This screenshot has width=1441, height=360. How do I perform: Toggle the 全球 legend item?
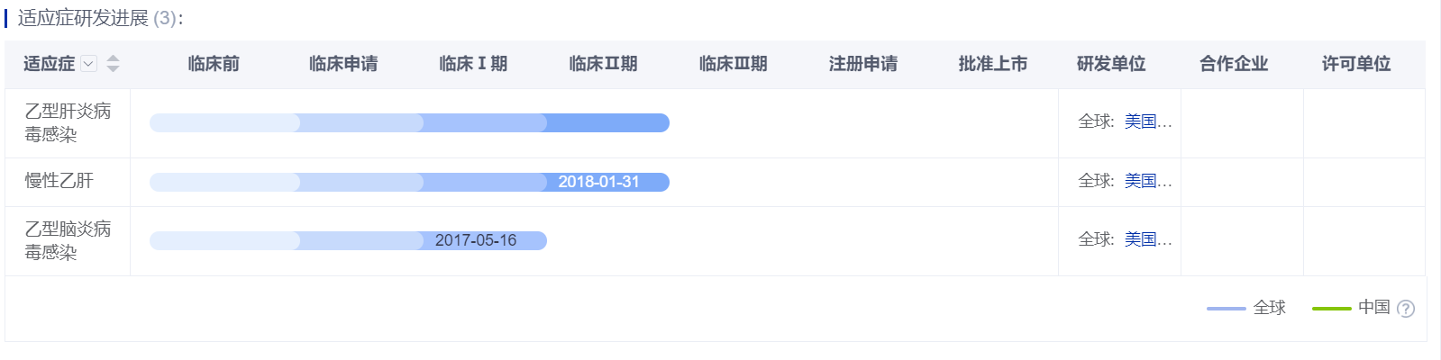coord(1246,308)
